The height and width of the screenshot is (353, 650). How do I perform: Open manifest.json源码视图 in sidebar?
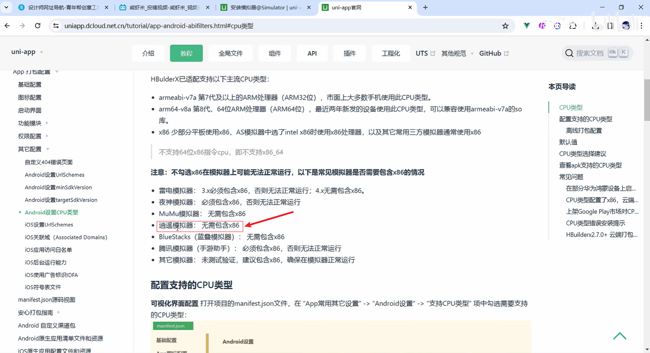pos(47,300)
